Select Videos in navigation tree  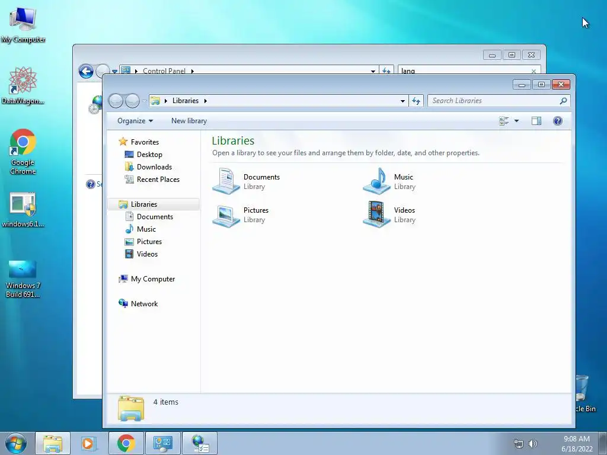click(x=147, y=254)
